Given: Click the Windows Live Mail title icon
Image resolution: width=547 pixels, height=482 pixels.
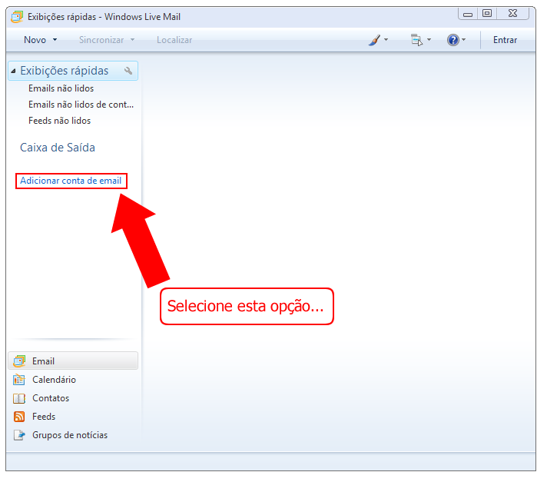Looking at the screenshot, I should [17, 17].
